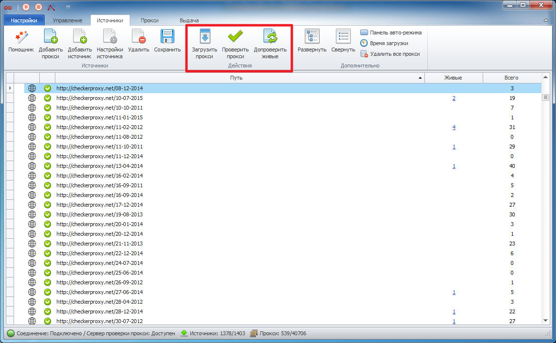This screenshot has height=343, width=556.
Task: Click the infinity app logo icon
Action: click(8, 7)
